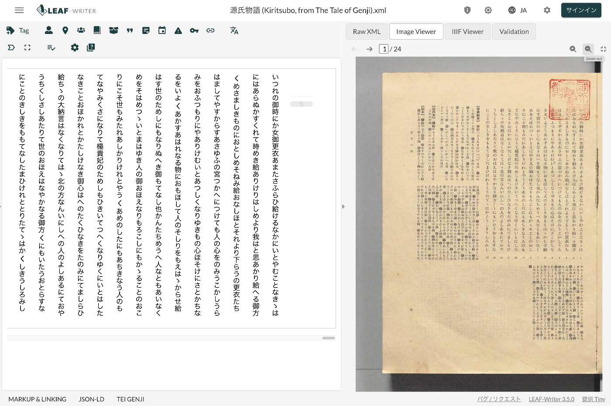This screenshot has width=611, height=406.
Task: Open the privacy shield icon
Action: 467,10
